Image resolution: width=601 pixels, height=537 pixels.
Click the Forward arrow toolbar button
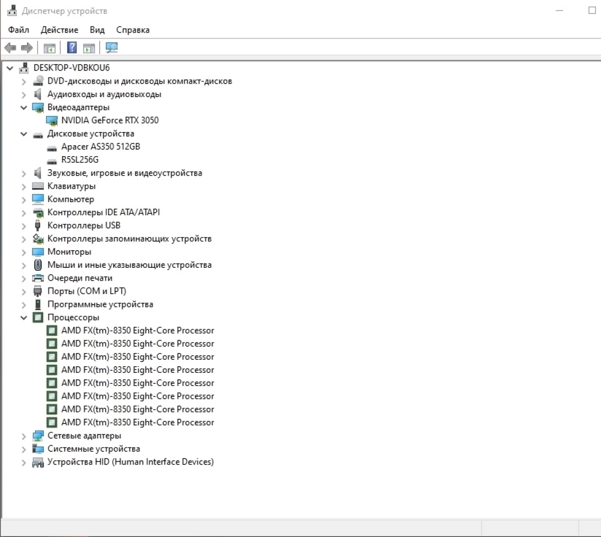click(x=27, y=48)
